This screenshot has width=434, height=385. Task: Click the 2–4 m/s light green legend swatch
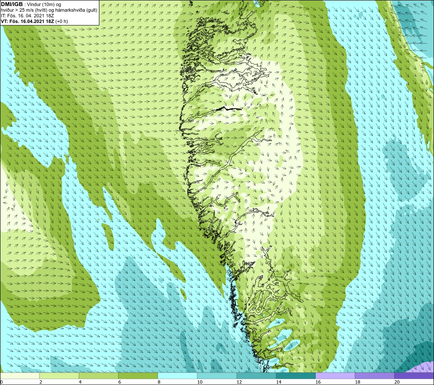(x=59, y=376)
